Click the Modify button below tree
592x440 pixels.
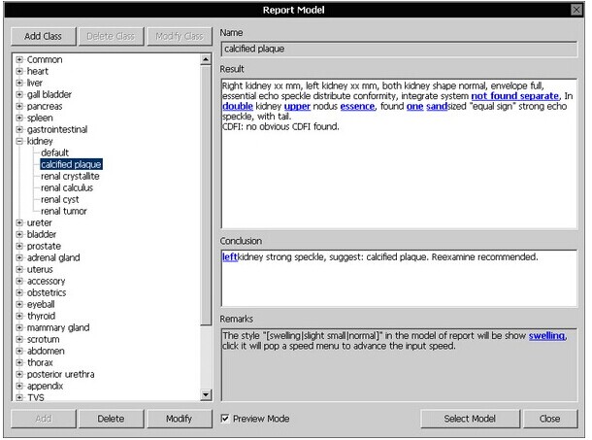point(179,419)
